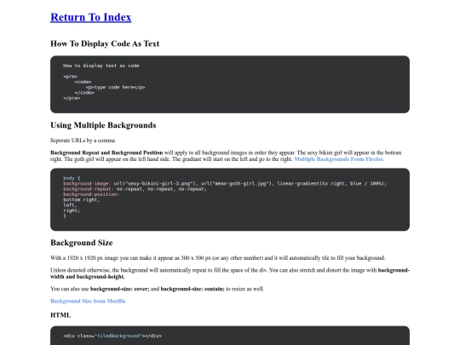Click the opening <code> tag line
The height and width of the screenshot is (345, 460).
(x=83, y=82)
